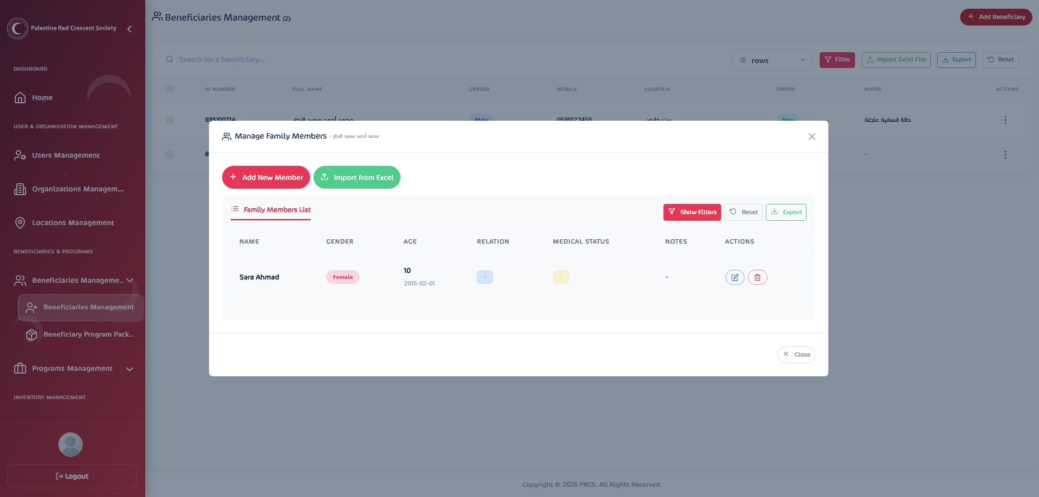The width and height of the screenshot is (1039, 497).
Task: Click the Home icon in the sidebar
Action: click(x=20, y=98)
